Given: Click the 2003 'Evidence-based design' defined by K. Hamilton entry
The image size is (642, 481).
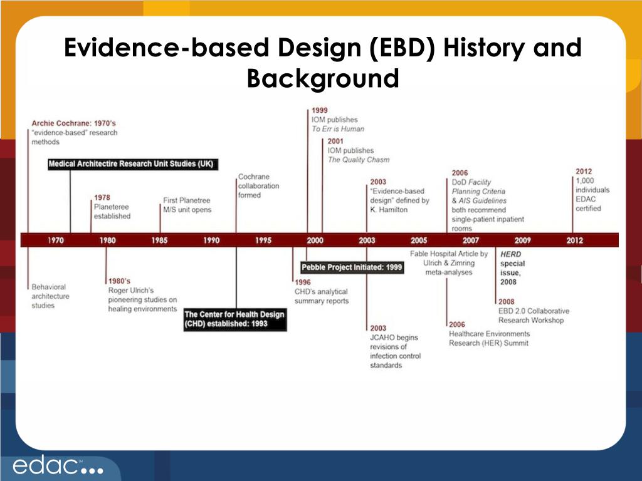Looking at the screenshot, I should pyautogui.click(x=399, y=195).
